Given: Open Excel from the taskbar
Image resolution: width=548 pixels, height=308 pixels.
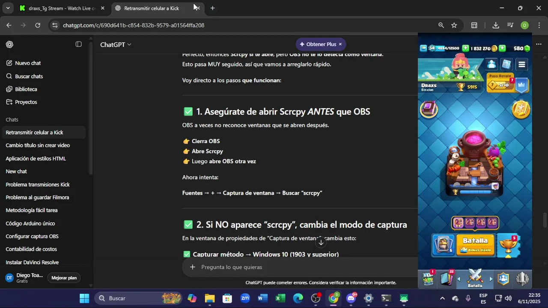Looking at the screenshot, I should coord(280,298).
